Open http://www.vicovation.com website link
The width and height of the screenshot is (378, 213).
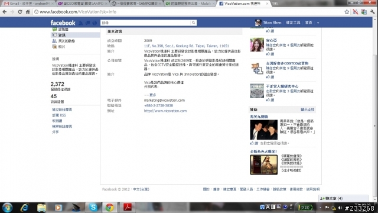pyautogui.click(x=165, y=111)
